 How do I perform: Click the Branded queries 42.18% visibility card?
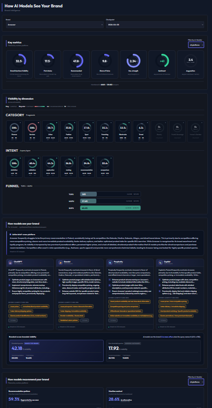tap(56, 350)
